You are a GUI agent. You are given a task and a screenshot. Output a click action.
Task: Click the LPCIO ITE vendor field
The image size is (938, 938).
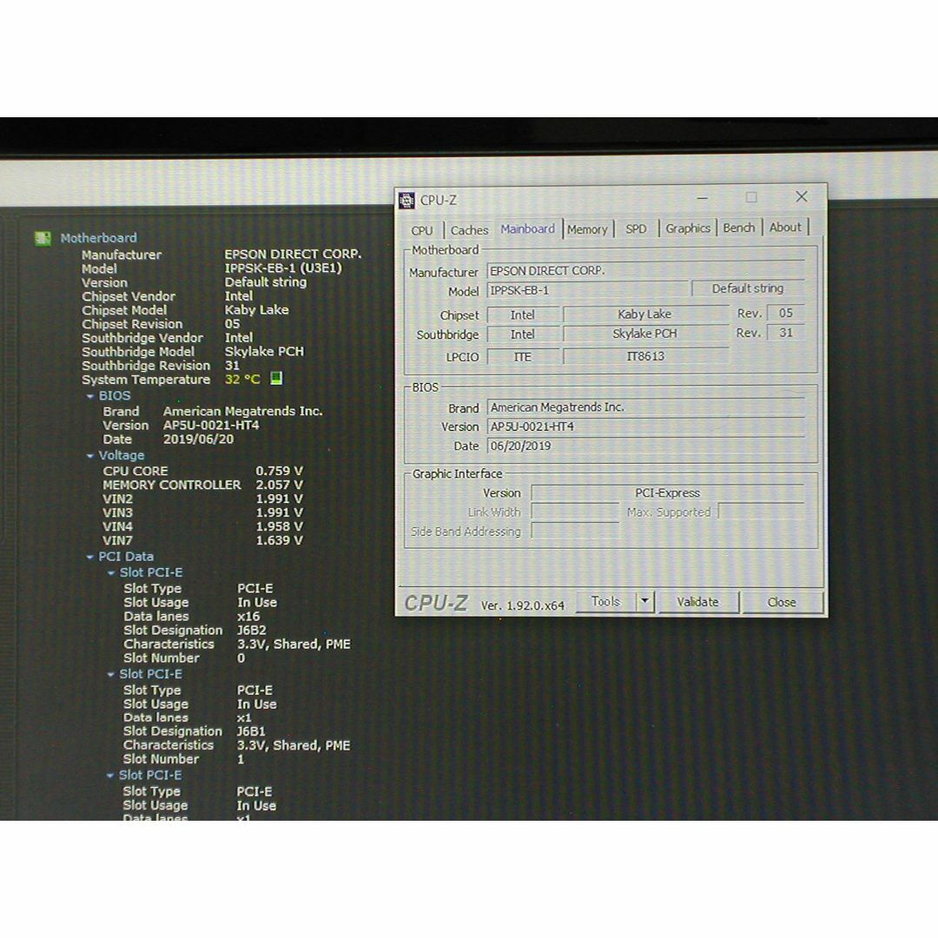[523, 357]
